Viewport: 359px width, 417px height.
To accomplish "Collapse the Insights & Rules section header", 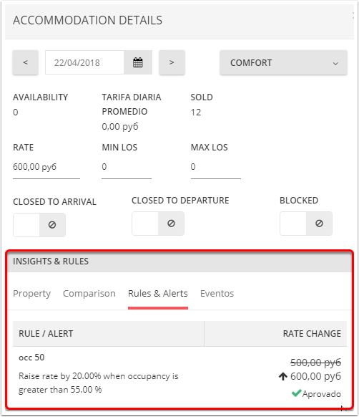I will point(179,262).
